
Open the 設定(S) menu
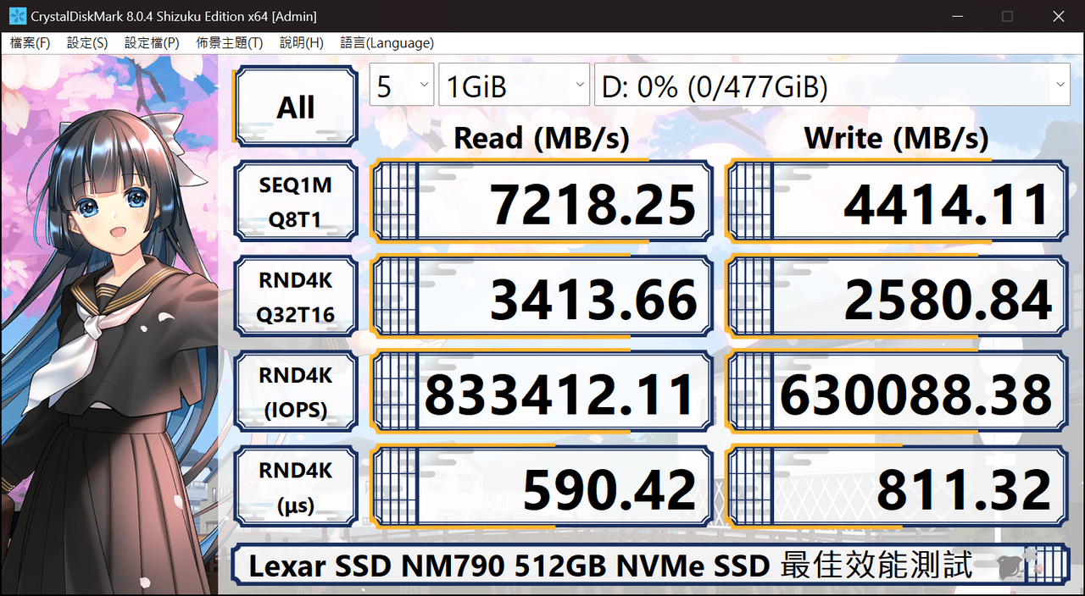point(86,43)
